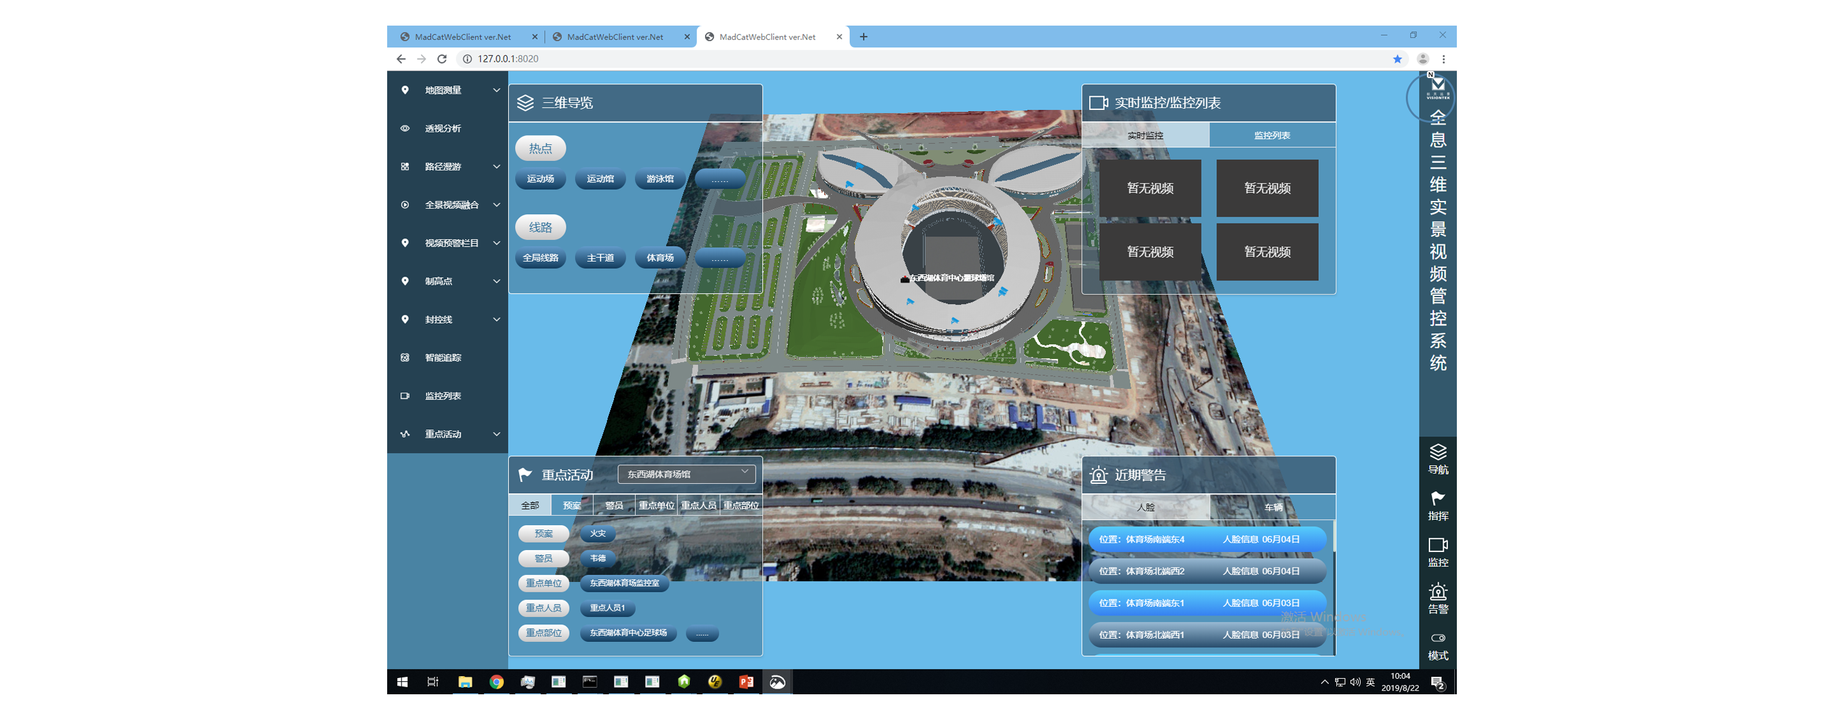The height and width of the screenshot is (718, 1844).
Task: Click the 东西湖体育中心足球场 button
Action: click(628, 633)
